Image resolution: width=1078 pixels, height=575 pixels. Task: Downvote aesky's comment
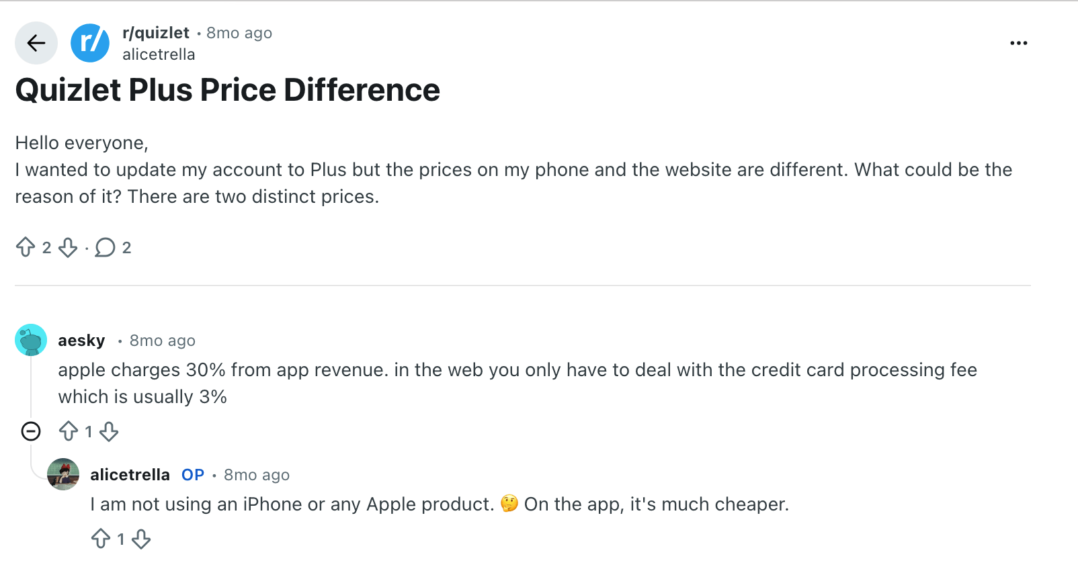(x=110, y=432)
